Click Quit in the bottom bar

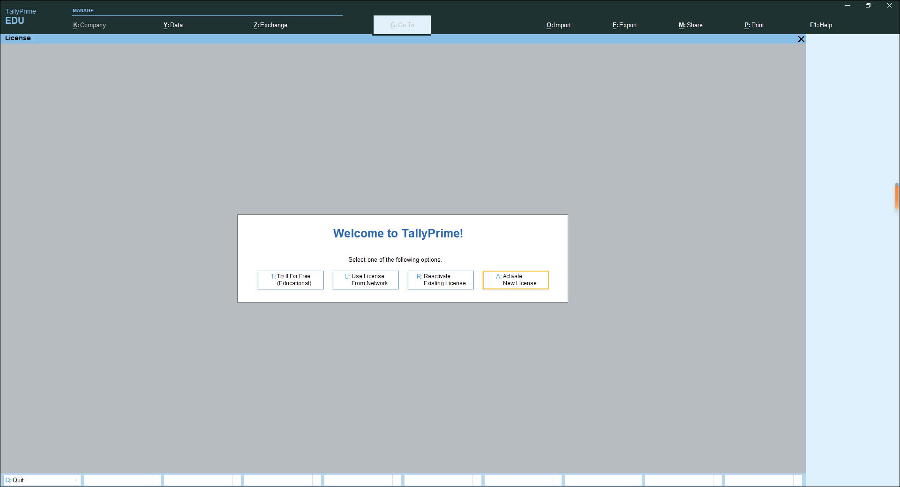[15, 480]
